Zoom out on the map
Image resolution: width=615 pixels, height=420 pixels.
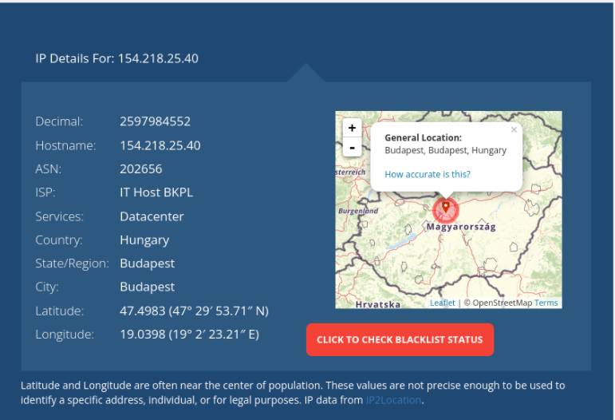[x=352, y=148]
